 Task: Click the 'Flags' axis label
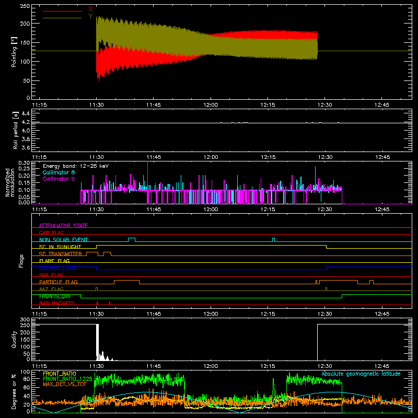pyautogui.click(x=21, y=261)
